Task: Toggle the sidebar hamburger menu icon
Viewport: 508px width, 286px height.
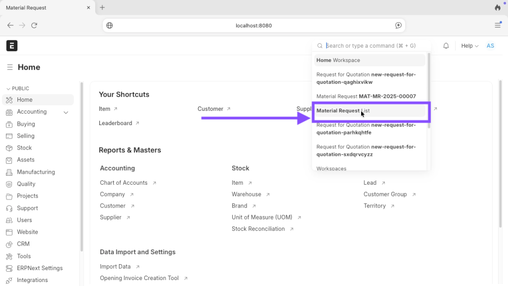Action: click(x=10, y=68)
